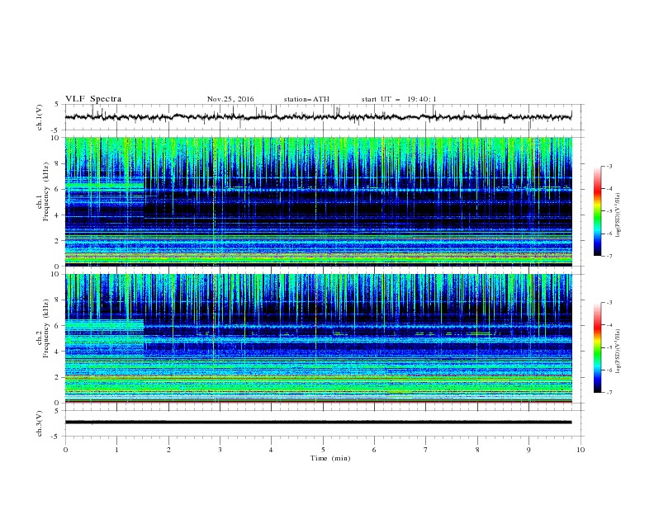
Task: Click inside the ch.1 spectrogram panel
Action: (318, 201)
